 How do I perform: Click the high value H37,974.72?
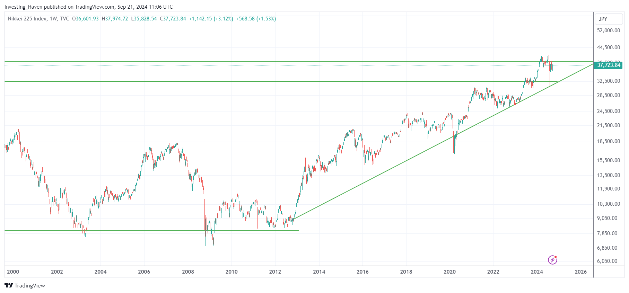pos(115,19)
